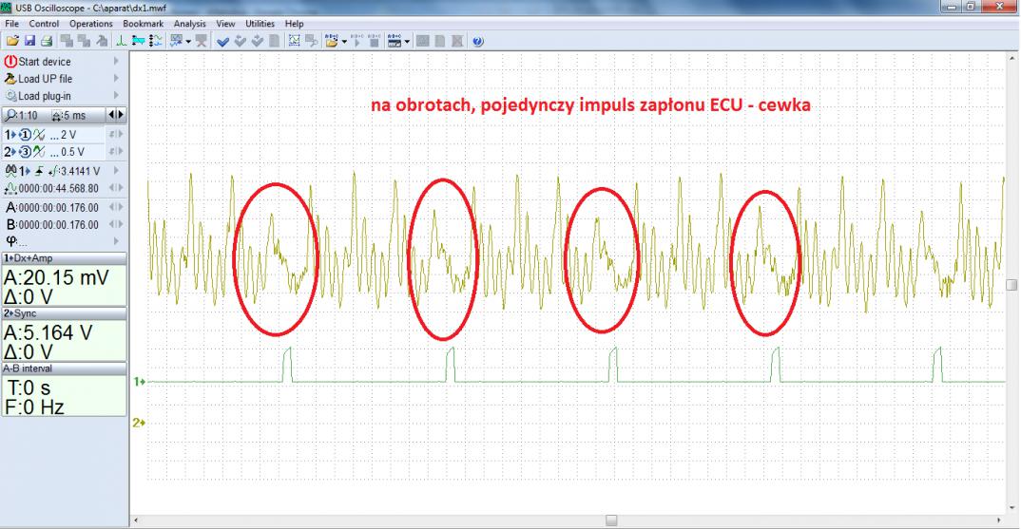The image size is (1021, 529).
Task: Adjust cursor B time arrows
Action: coord(115,224)
